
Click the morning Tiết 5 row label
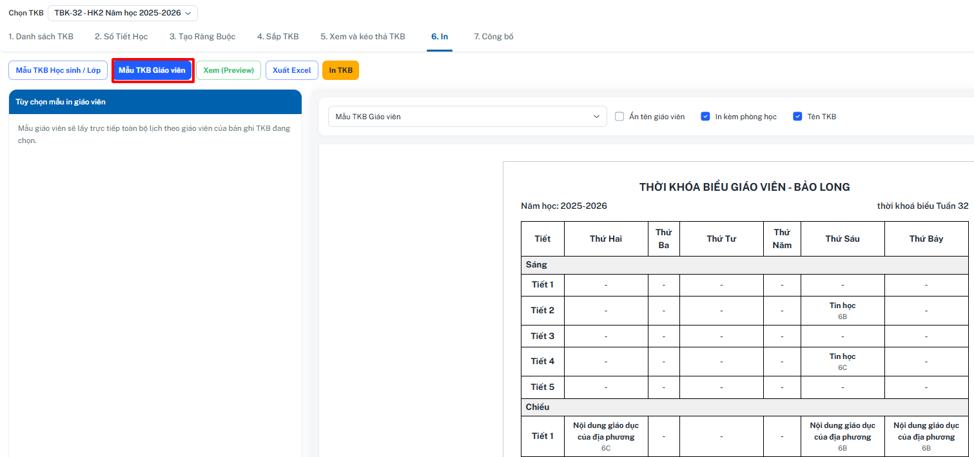tap(543, 387)
